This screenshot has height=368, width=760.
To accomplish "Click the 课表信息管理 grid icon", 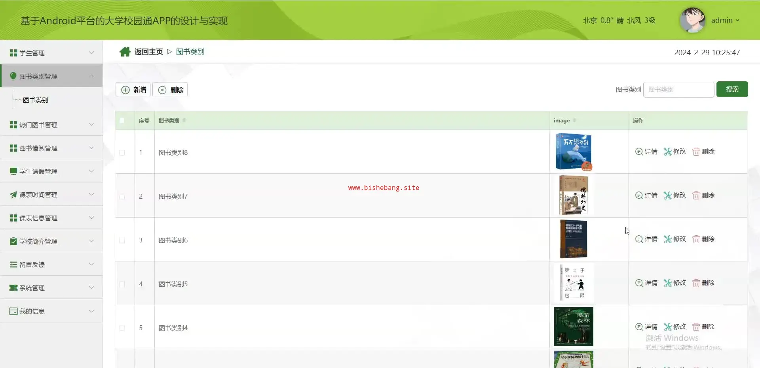I will coord(13,218).
